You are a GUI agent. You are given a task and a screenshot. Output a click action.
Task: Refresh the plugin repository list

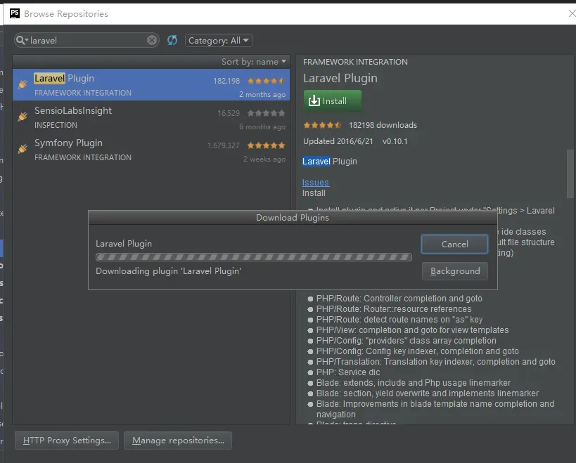[x=172, y=40]
